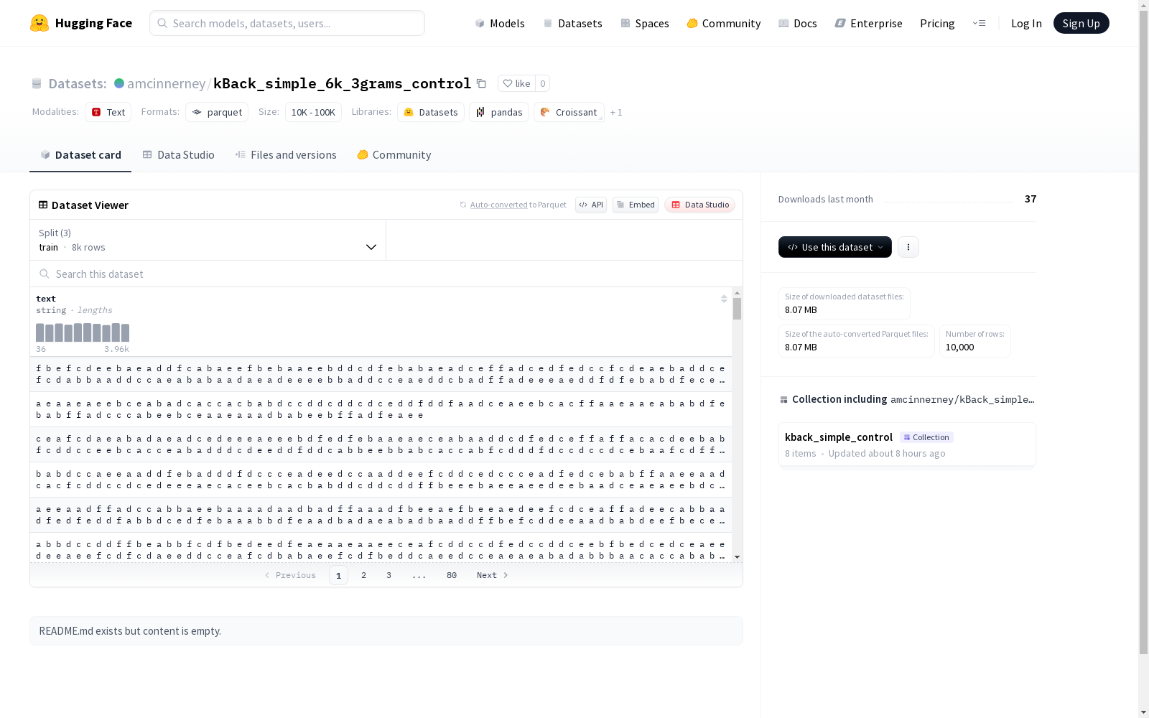Click the Embed button

click(636, 205)
